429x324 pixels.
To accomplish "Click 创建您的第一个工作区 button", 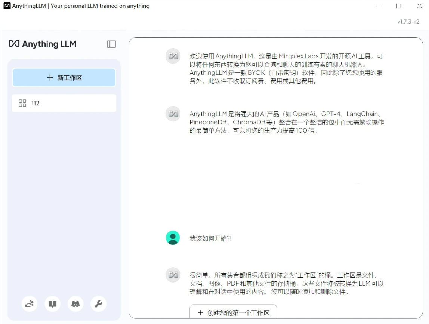I will tap(232, 313).
